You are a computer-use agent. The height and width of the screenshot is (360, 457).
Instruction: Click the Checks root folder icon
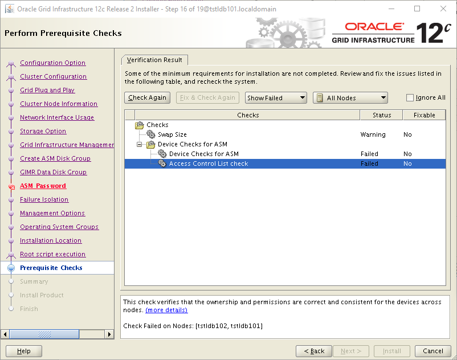tap(140, 125)
